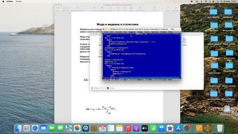Image resolution: width=238 pixels, height=134 pixels.
Task: Open Music from the Dock
Action: [128, 128]
